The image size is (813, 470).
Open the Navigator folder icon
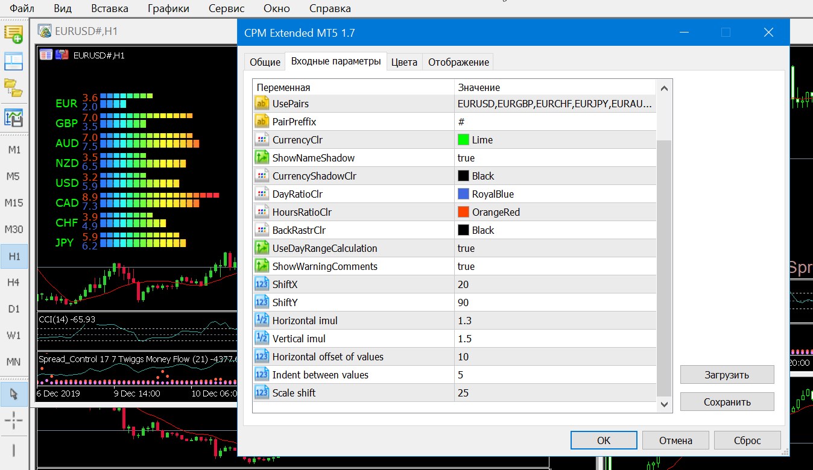tap(13, 87)
